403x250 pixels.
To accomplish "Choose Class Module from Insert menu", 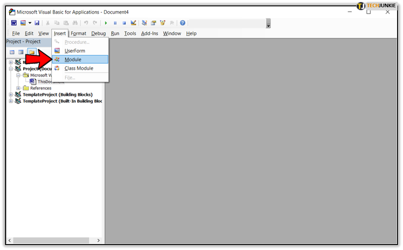I will (x=80, y=68).
